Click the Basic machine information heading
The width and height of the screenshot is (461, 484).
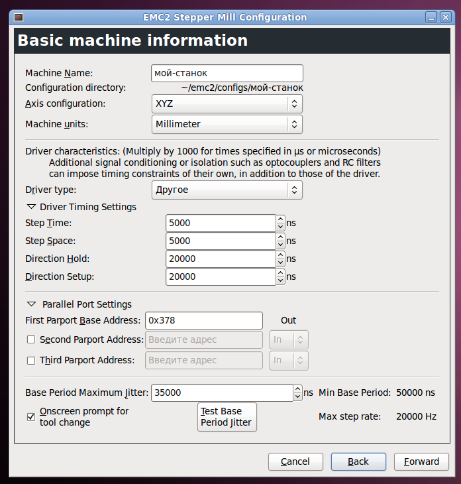[132, 40]
